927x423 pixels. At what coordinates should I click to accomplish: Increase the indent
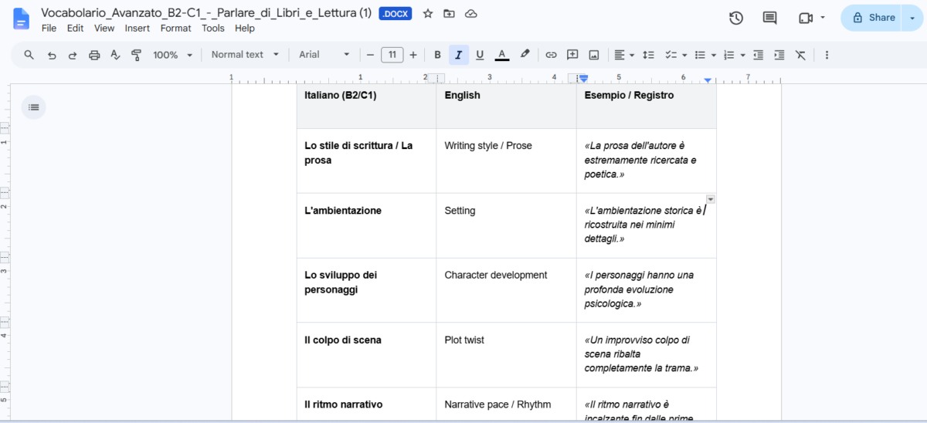779,55
